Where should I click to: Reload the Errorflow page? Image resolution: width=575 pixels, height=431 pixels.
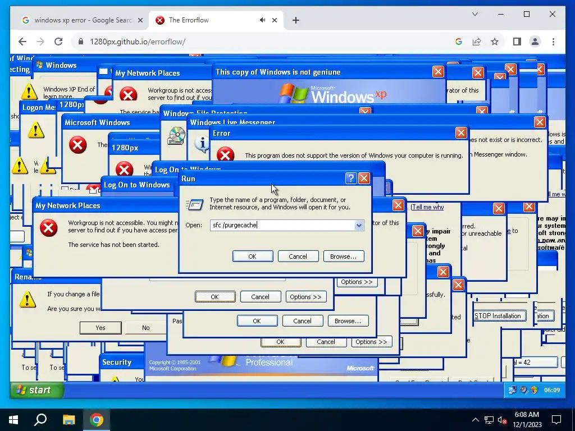pos(58,42)
